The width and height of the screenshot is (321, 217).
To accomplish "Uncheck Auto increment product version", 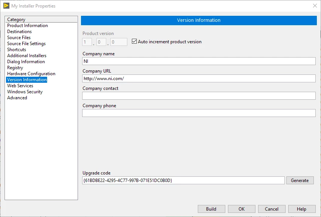I will tap(134, 41).
